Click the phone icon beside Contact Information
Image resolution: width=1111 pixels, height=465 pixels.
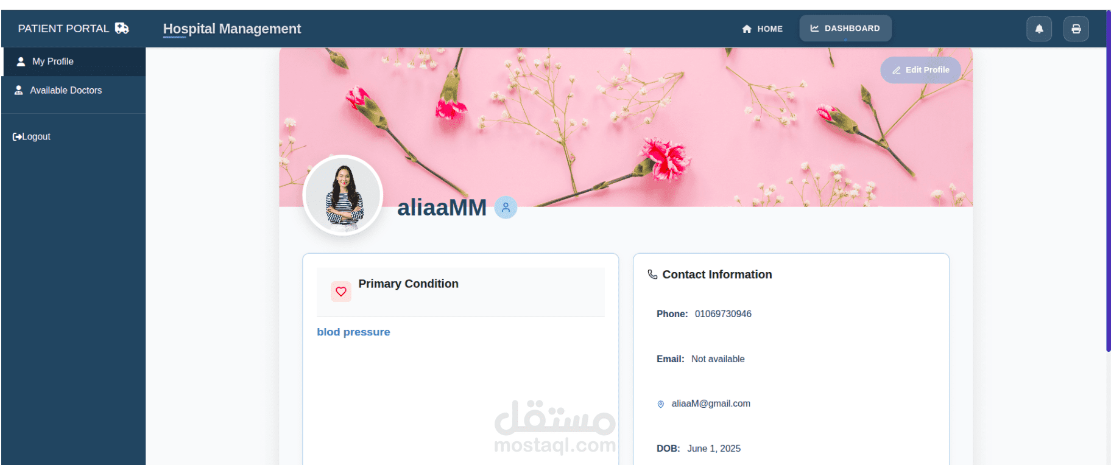(652, 274)
